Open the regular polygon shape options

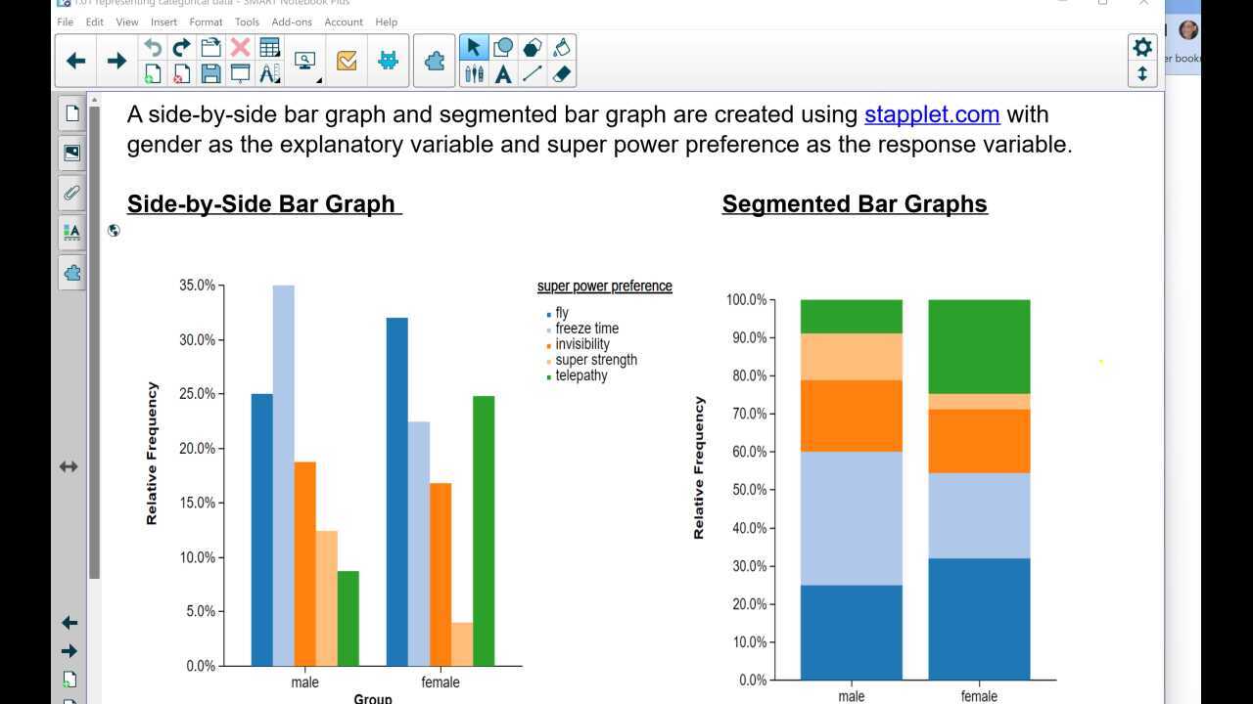[534, 47]
